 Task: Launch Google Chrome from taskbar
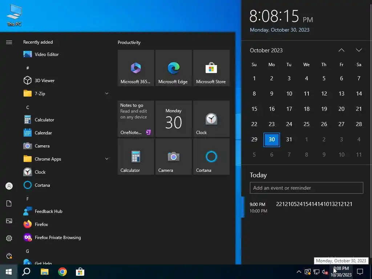click(62, 272)
